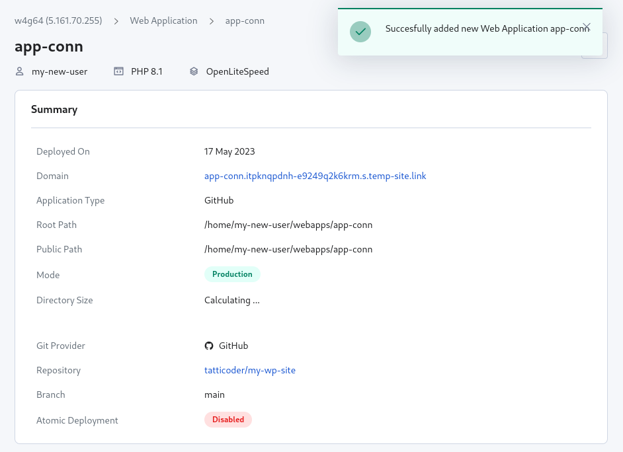Click the user icon beside my-new-user

(x=20, y=71)
